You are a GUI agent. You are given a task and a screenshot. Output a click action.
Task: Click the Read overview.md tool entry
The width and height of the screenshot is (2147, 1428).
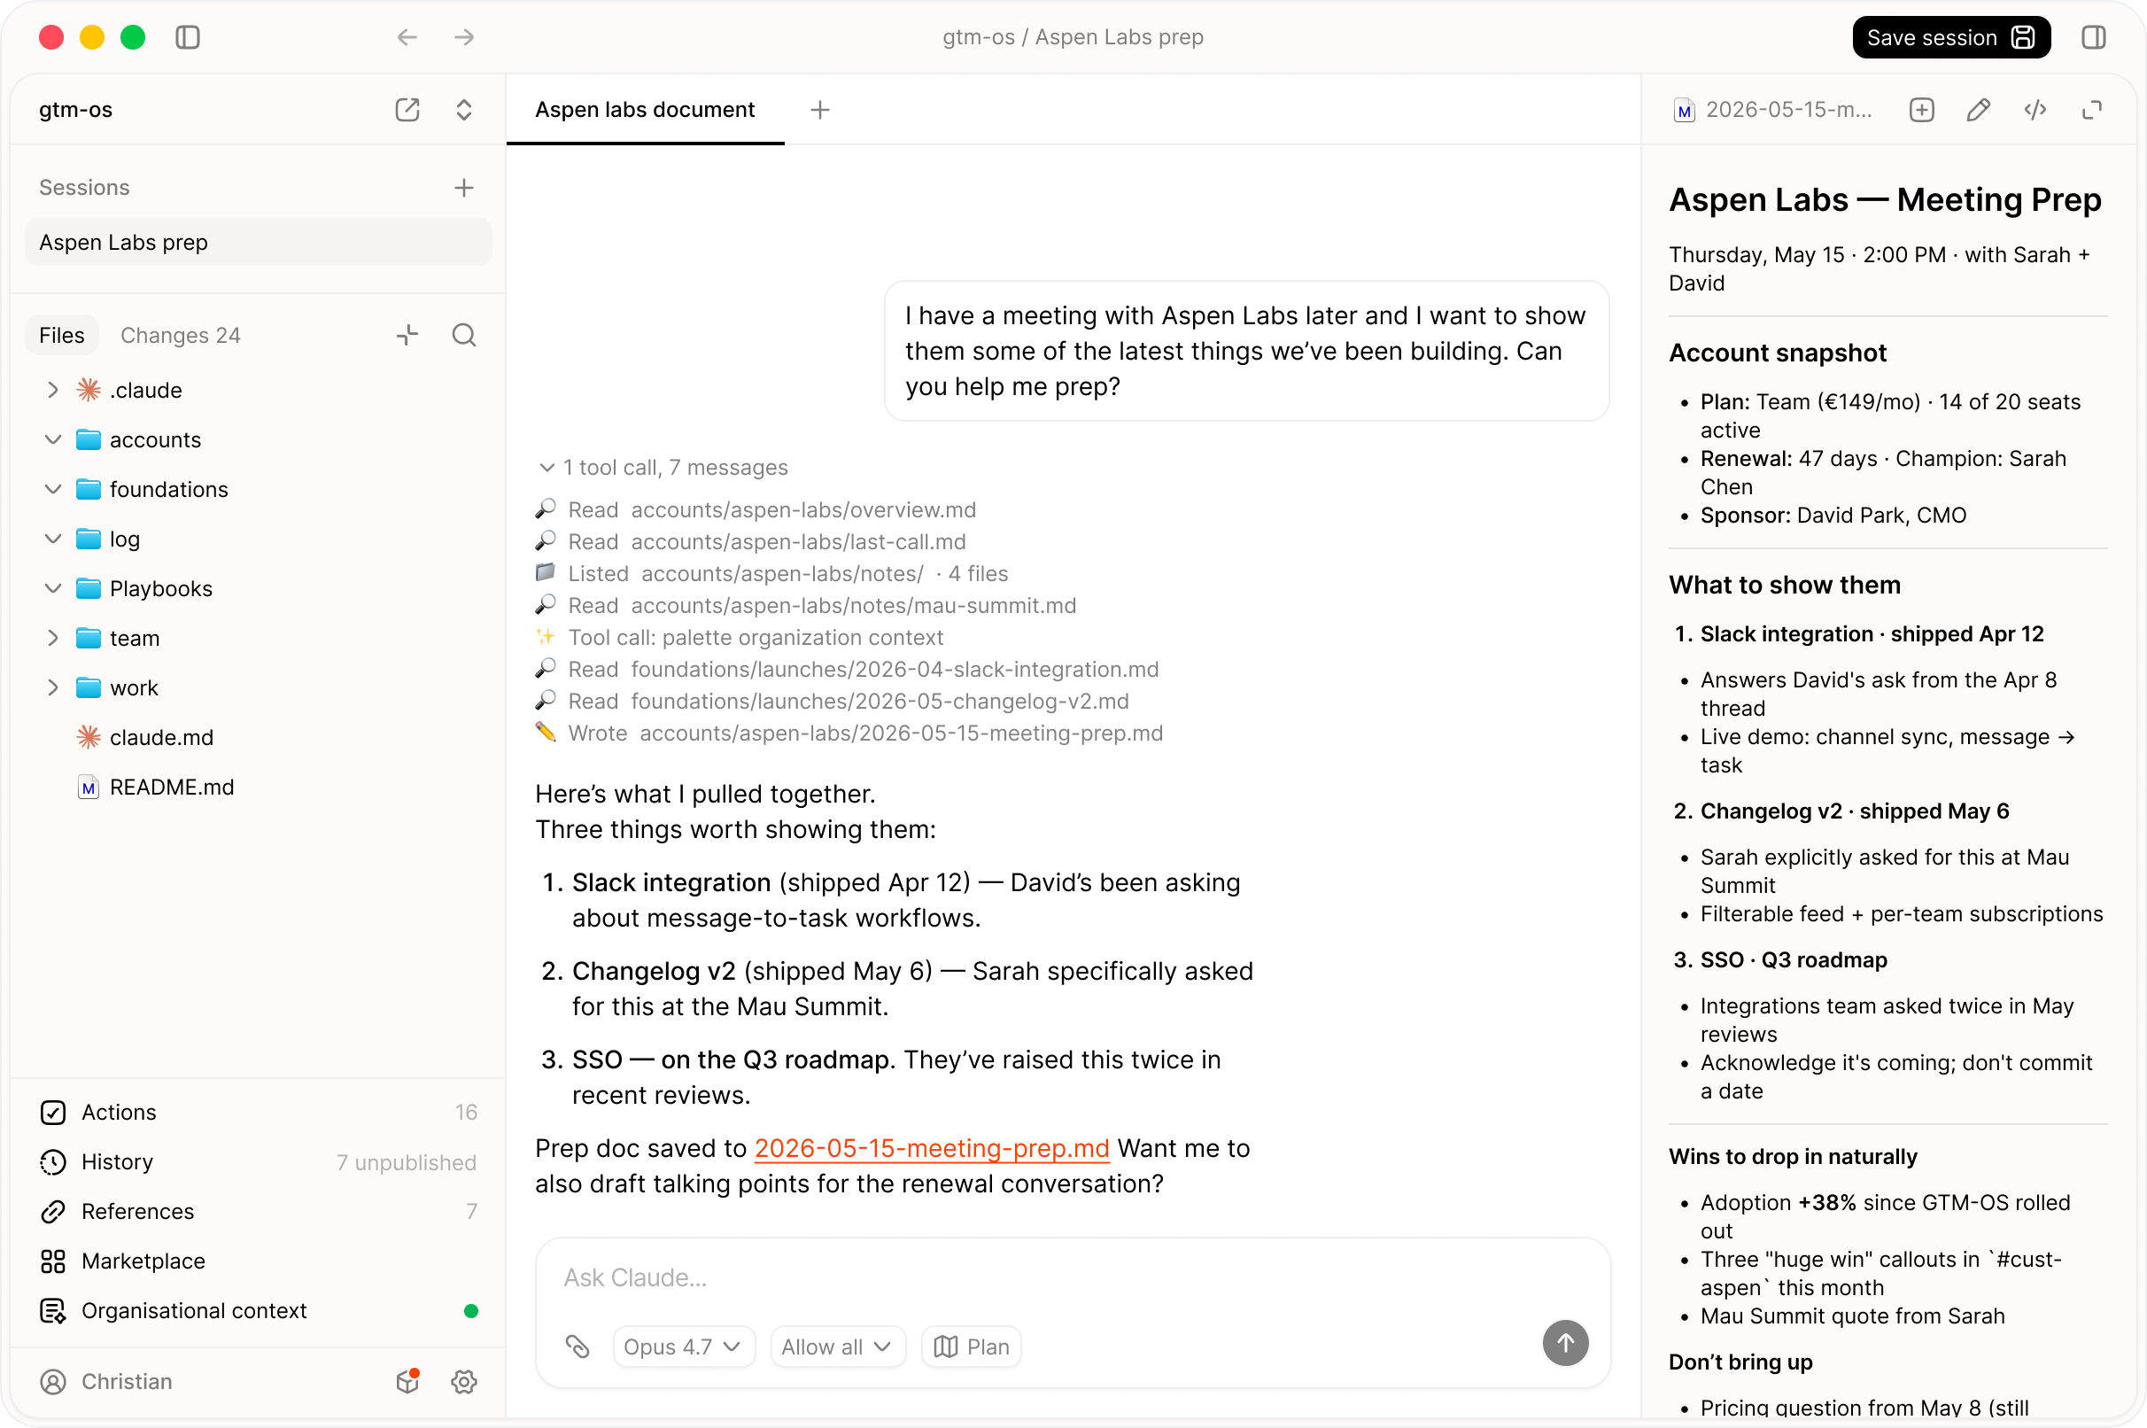click(756, 510)
